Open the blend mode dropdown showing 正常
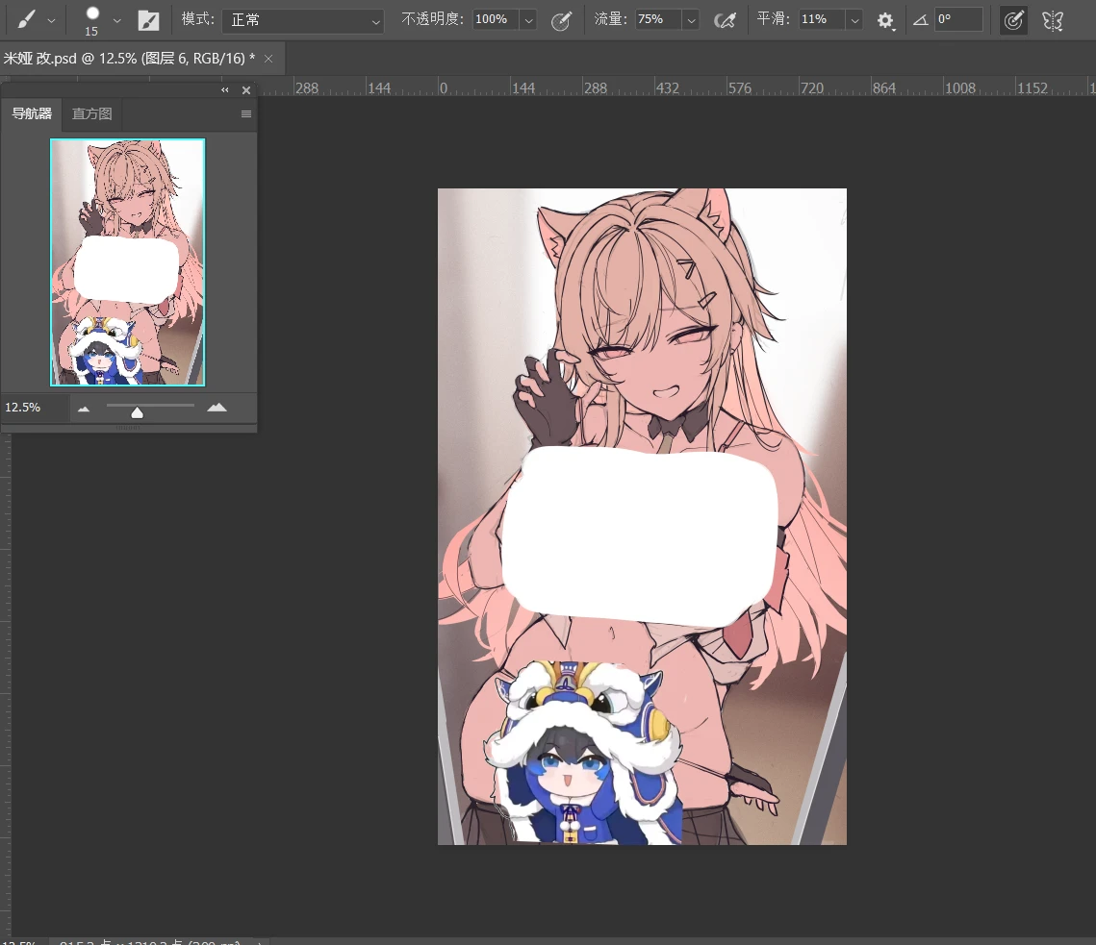This screenshot has width=1096, height=945. coord(303,20)
